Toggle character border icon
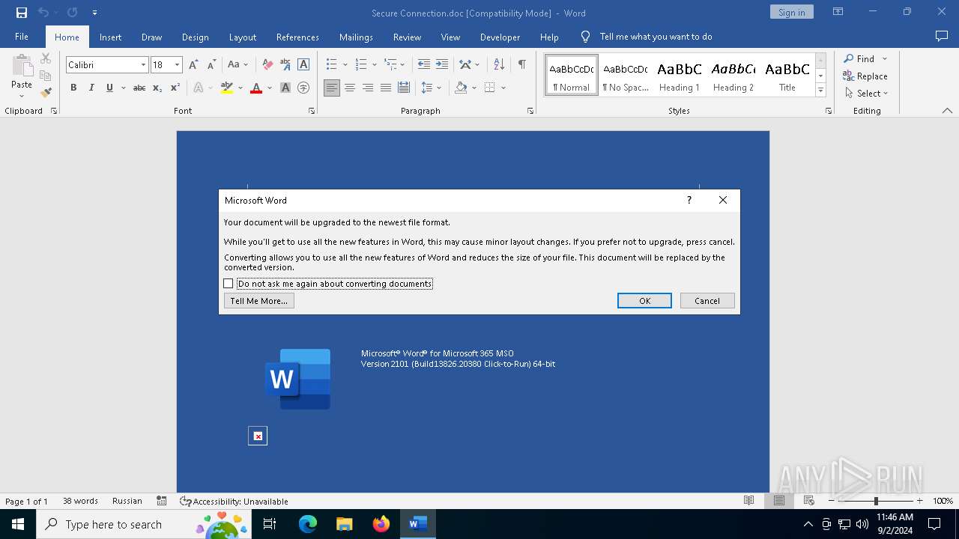Screen dimensions: 959x539 303,65
